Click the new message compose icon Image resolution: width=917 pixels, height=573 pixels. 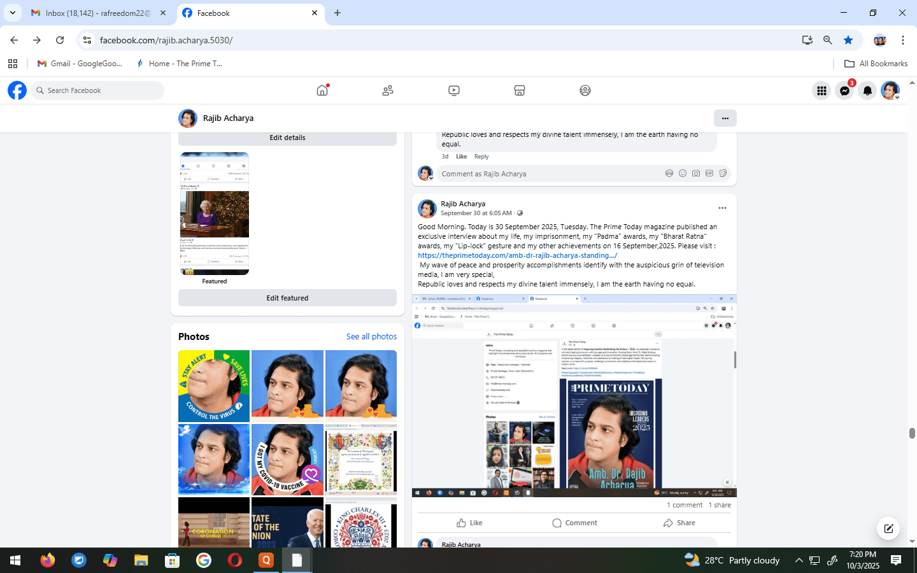[x=888, y=528]
